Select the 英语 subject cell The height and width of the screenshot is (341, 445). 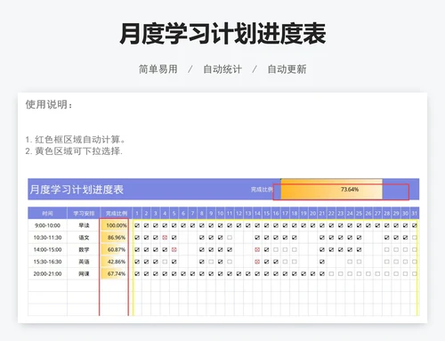[x=84, y=262]
